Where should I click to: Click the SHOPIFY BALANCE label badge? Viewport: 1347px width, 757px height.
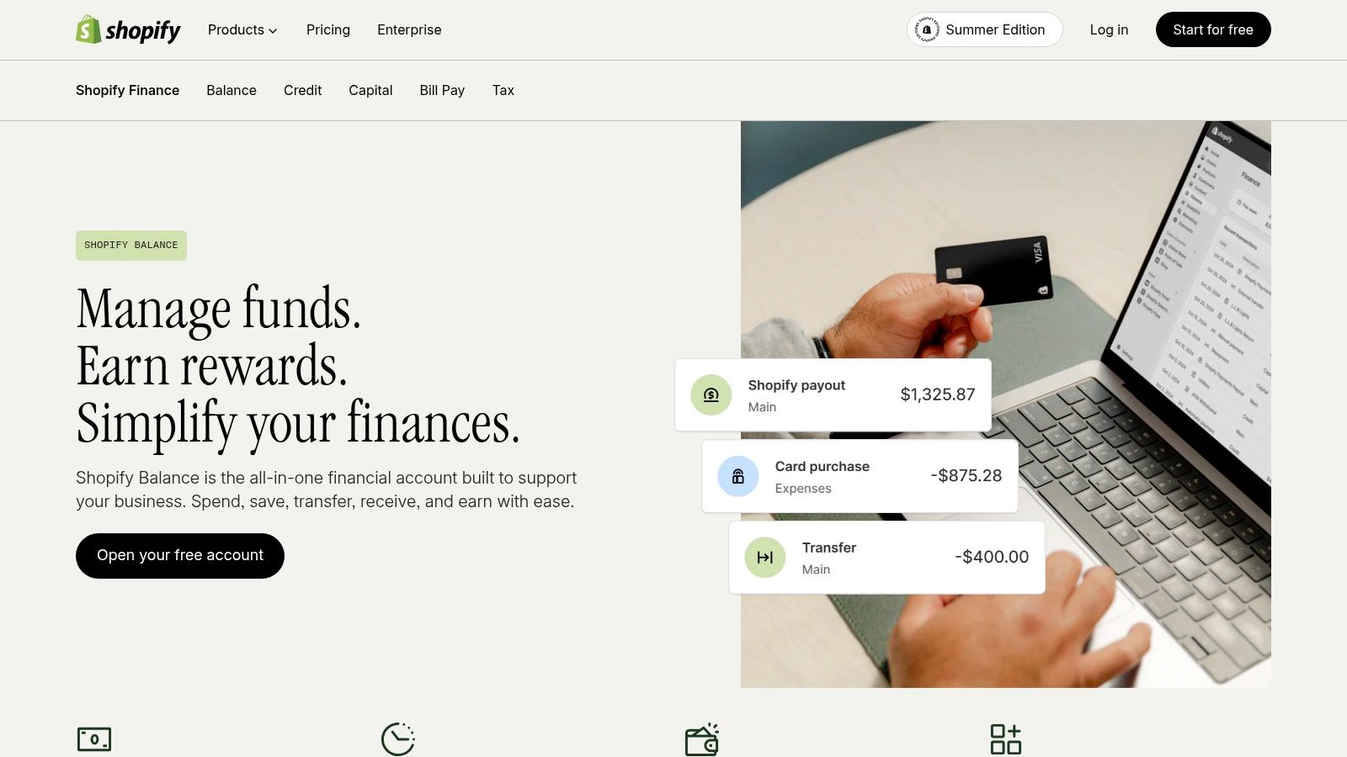tap(131, 246)
